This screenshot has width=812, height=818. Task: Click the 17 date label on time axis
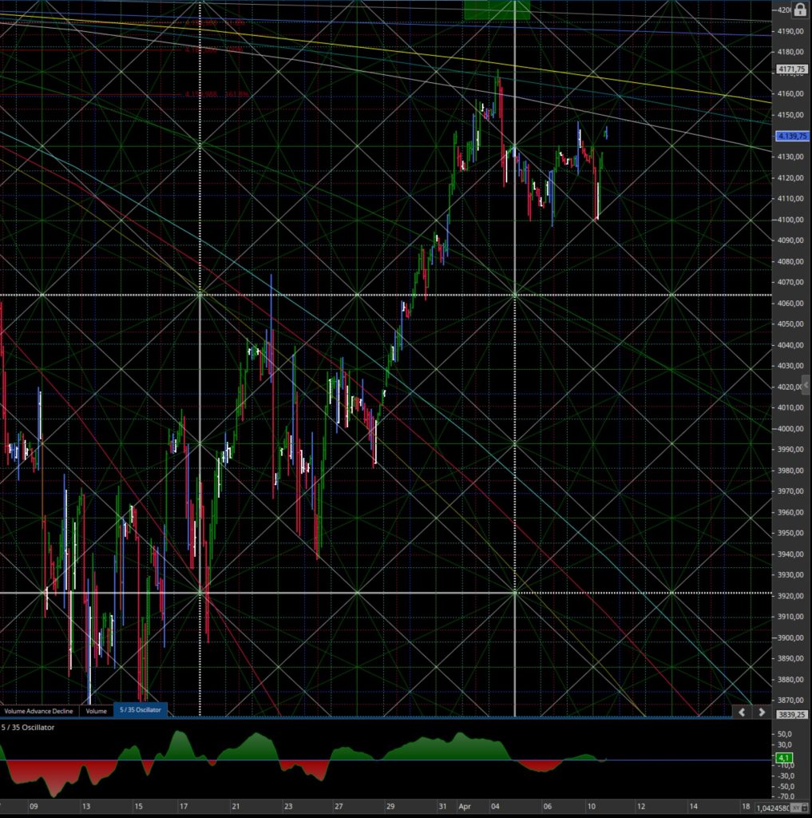point(184,807)
